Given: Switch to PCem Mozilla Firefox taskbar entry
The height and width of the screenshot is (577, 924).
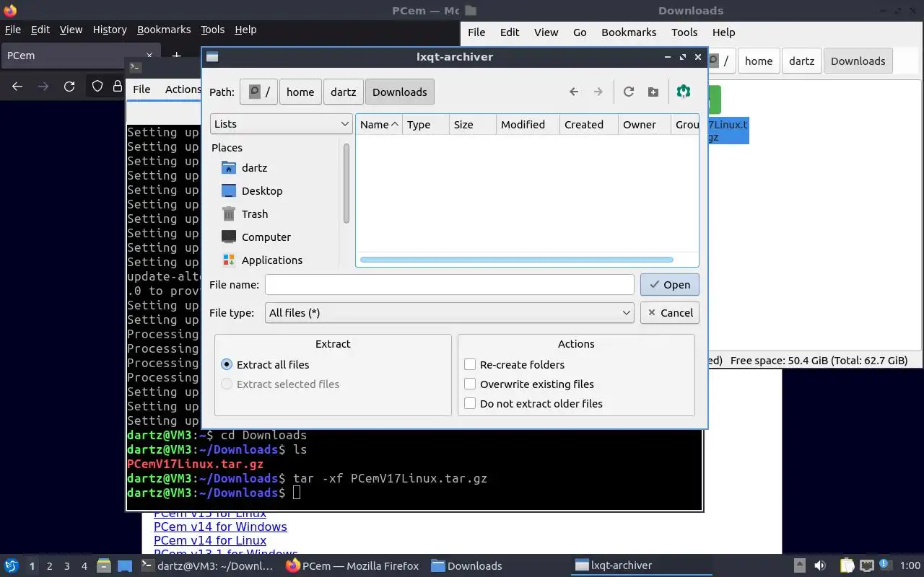Looking at the screenshot, I should (352, 566).
